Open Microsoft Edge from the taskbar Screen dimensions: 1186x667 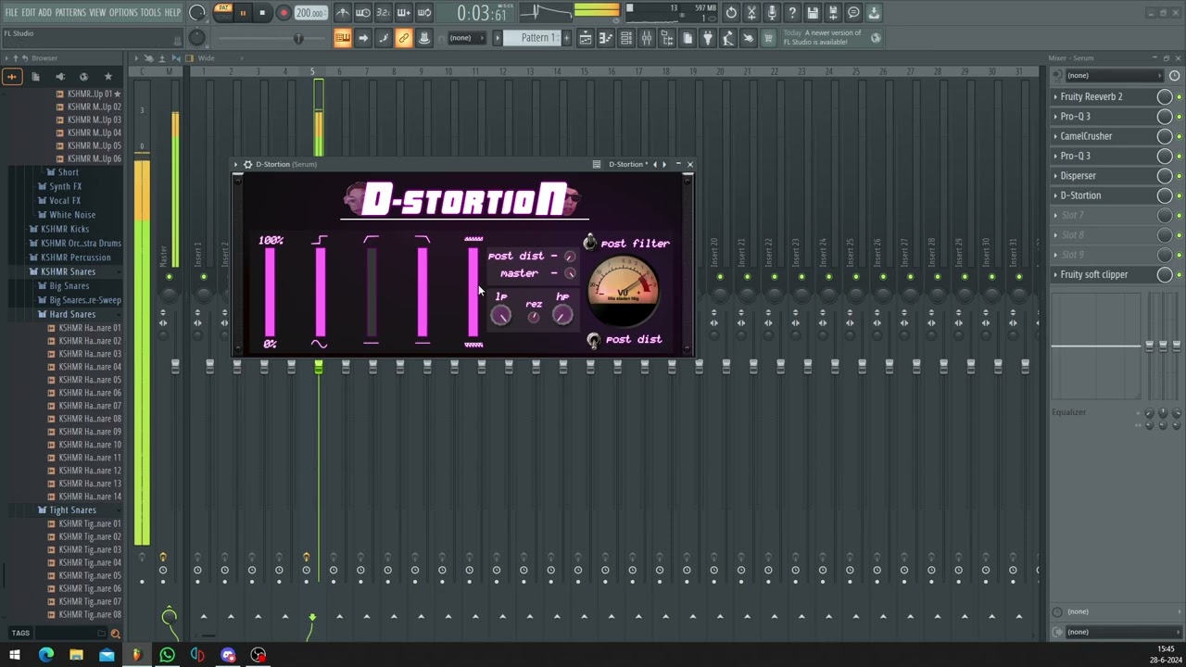tap(45, 655)
